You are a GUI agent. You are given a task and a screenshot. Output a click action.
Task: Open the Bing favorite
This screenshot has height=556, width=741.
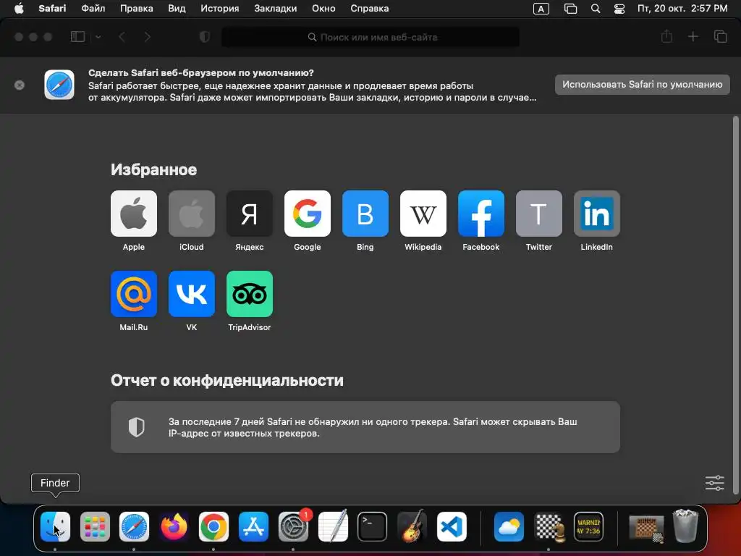[365, 214]
